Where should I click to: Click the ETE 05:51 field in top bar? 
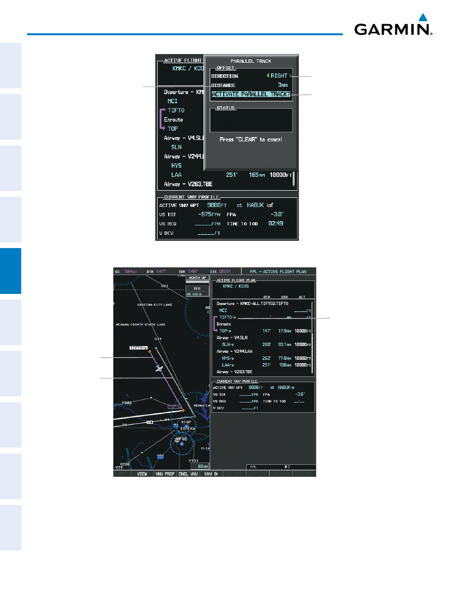[221, 272]
